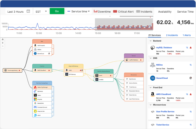Open the Service time metric dropdown
The width and height of the screenshot is (196, 129).
78,12
